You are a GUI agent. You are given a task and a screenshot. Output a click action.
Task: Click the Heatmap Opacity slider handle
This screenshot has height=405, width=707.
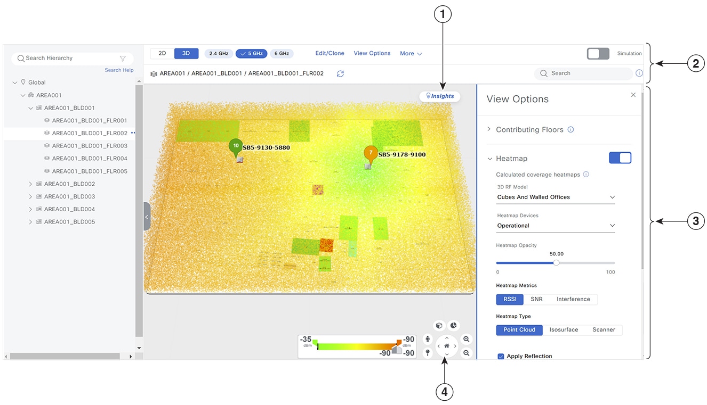[556, 262]
